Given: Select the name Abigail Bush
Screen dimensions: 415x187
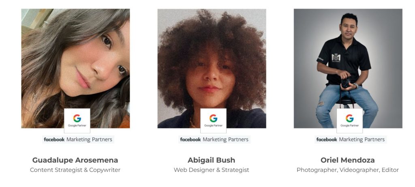Looking at the screenshot, I should [x=212, y=160].
